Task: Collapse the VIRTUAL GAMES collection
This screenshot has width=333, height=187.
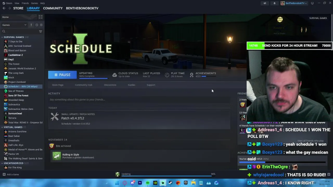Action: (x=2, y=127)
